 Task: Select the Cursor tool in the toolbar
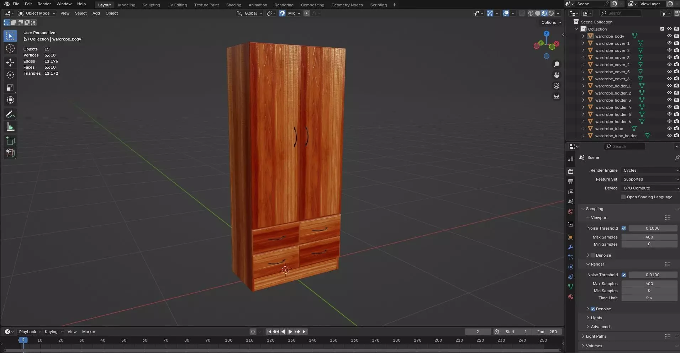coord(10,49)
